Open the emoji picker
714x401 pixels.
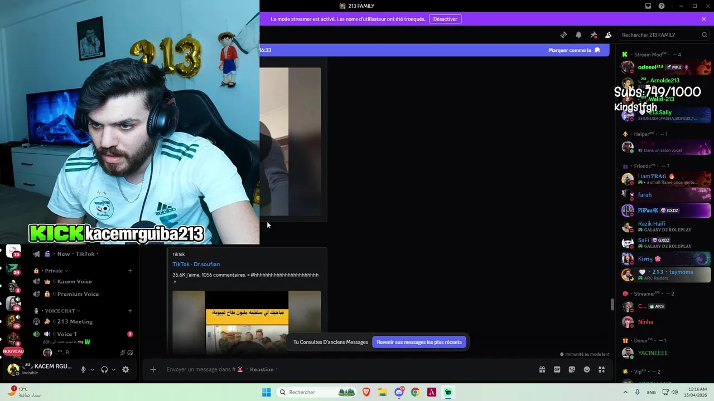(x=587, y=369)
